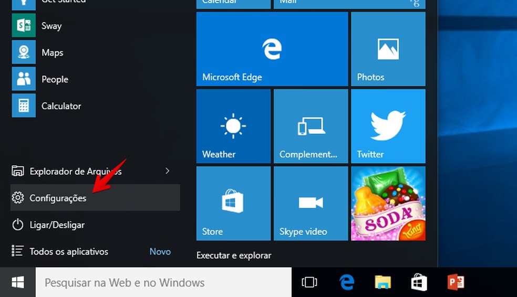Click the Todos os aplicativos list icon
Image resolution: width=517 pixels, height=297 pixels.
17,251
